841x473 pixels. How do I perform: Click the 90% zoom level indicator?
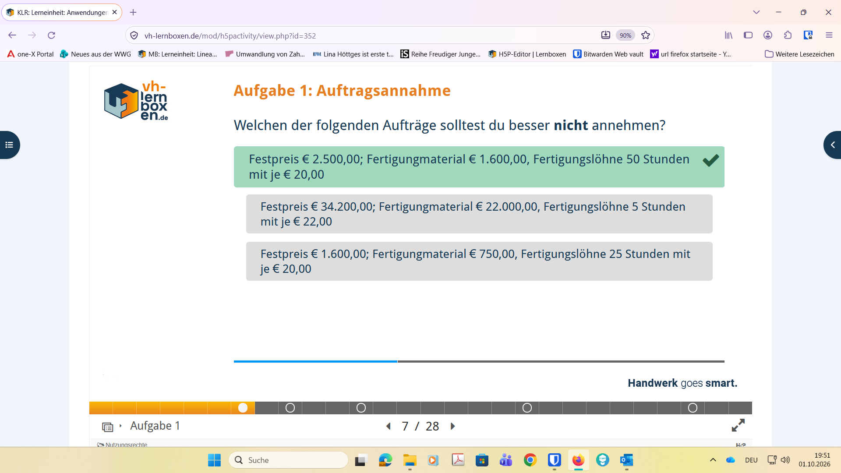coord(625,35)
